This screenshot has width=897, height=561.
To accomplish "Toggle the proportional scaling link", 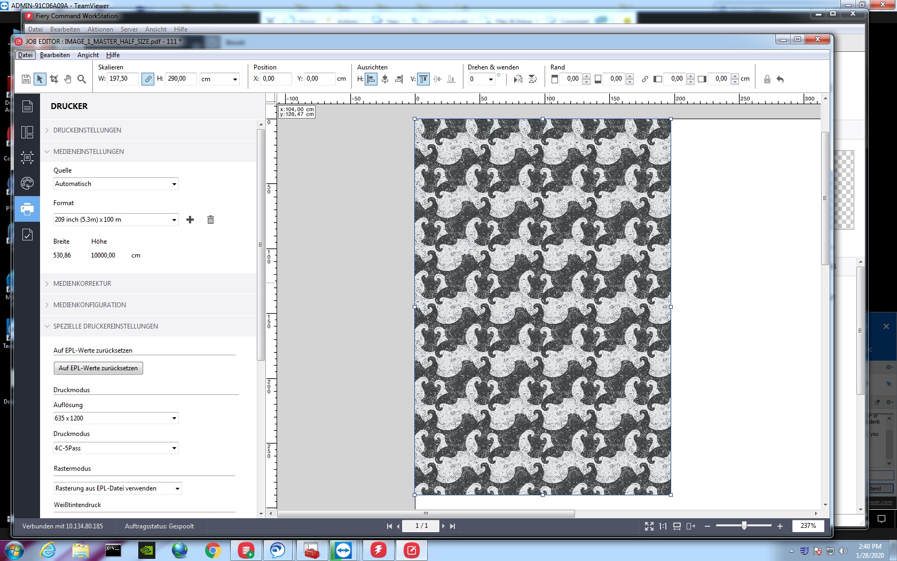I will [148, 79].
